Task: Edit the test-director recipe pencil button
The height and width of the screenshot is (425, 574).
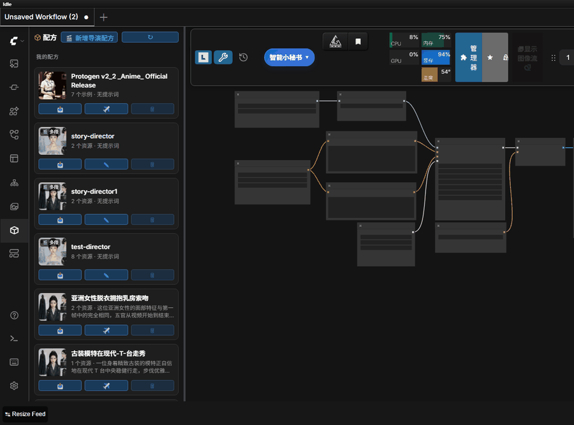Action: point(106,275)
